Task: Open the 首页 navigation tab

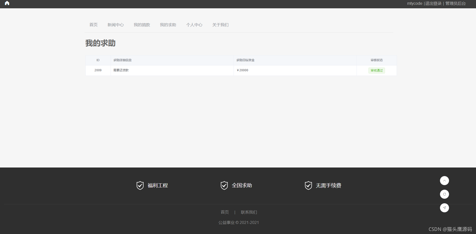Action: pos(93,25)
